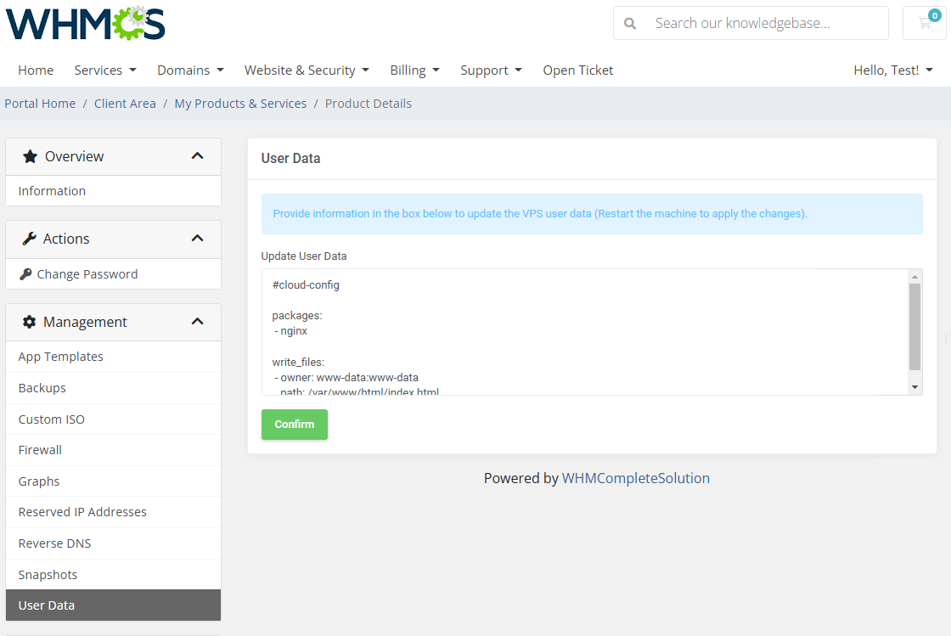The width and height of the screenshot is (951, 636).
Task: Follow the Client Area breadcrumb link
Action: tap(125, 104)
